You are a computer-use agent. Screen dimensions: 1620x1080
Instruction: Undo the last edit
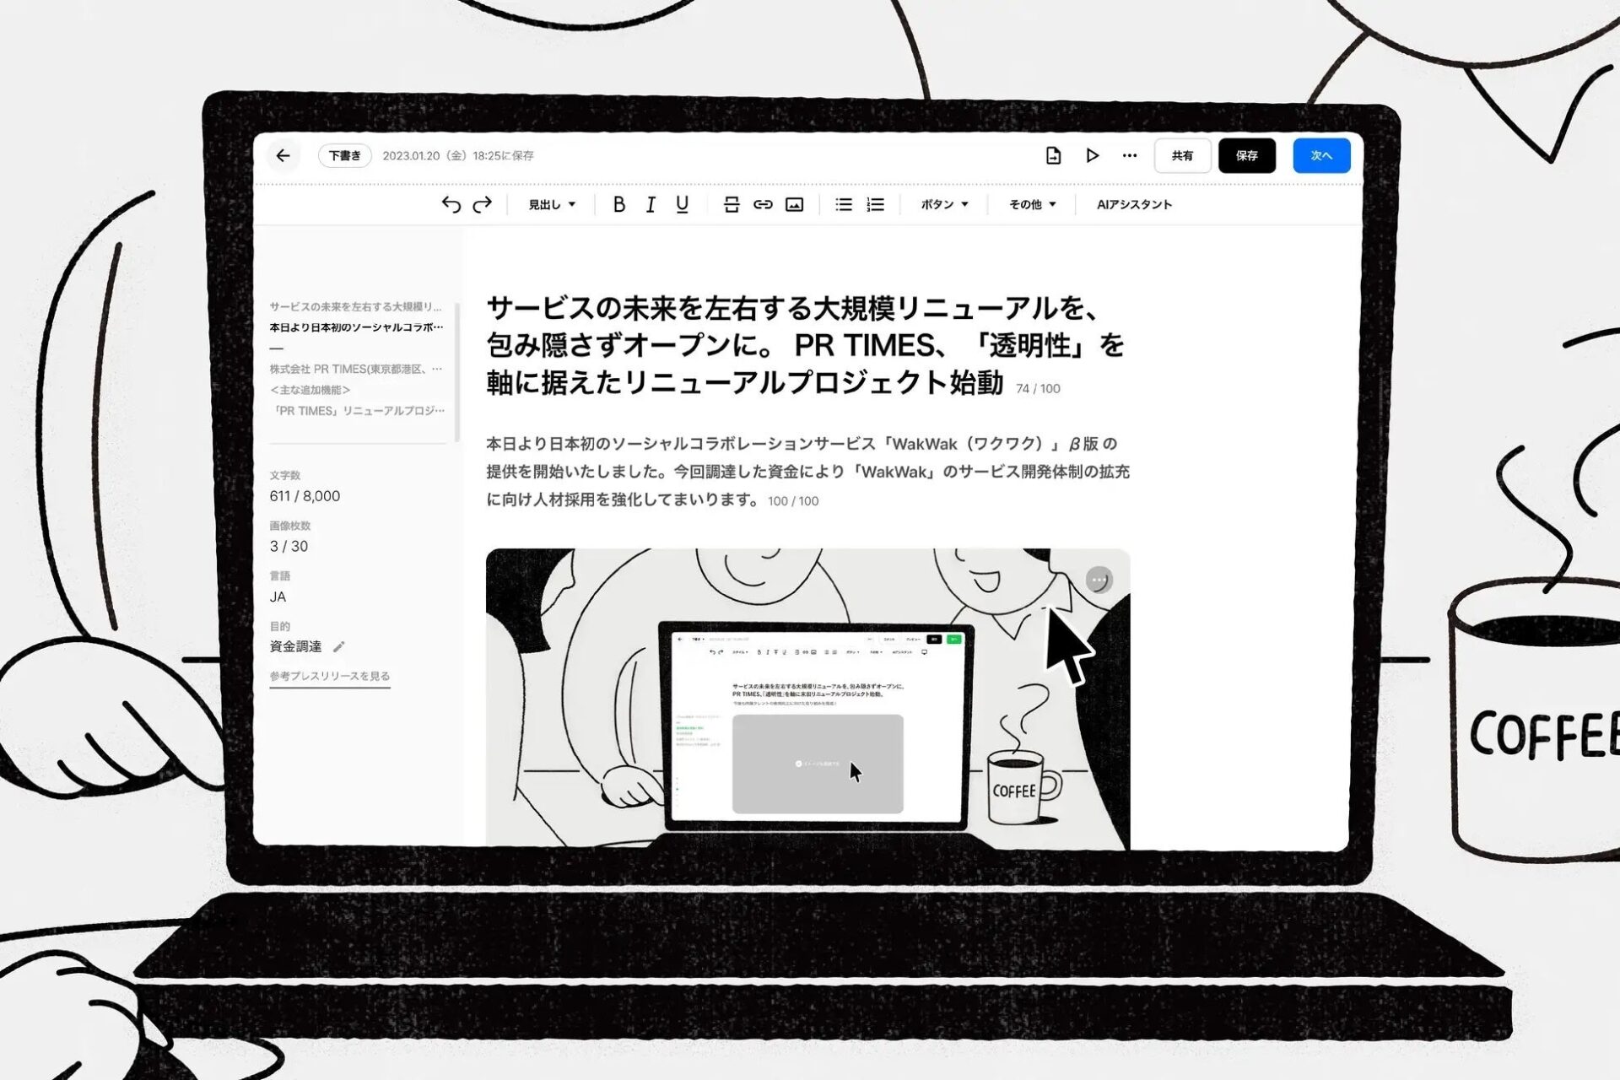click(x=452, y=203)
